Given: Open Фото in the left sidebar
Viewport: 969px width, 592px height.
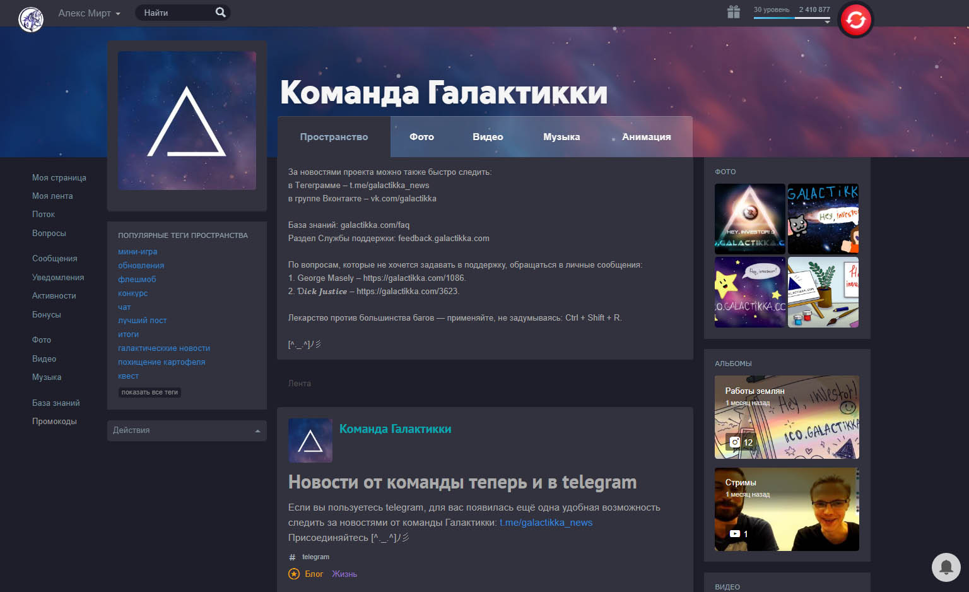Looking at the screenshot, I should point(42,340).
